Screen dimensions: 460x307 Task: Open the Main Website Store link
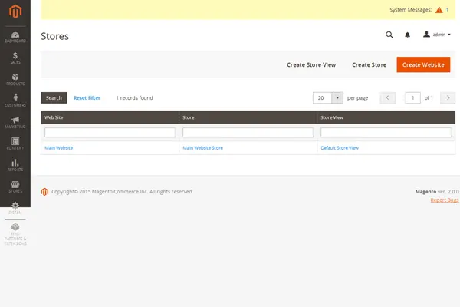pyautogui.click(x=202, y=147)
